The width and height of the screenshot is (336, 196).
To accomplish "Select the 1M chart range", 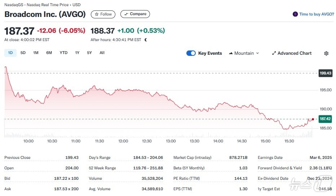I will pos(36,53).
